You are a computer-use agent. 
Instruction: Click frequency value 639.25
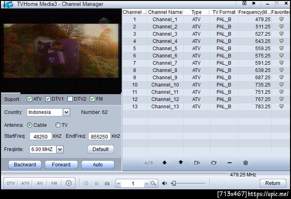coord(262,70)
